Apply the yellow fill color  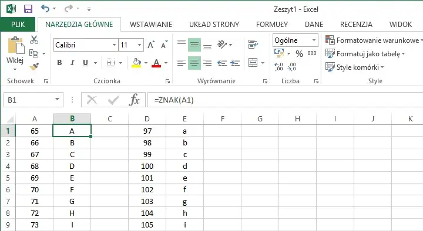tap(136, 63)
